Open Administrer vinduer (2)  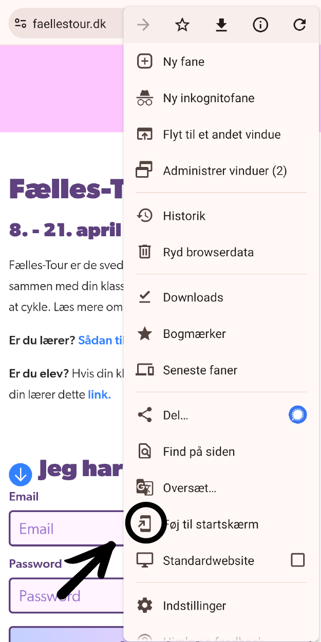click(224, 171)
